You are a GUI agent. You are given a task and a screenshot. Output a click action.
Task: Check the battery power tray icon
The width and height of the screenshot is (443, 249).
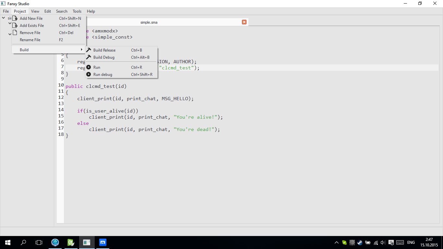point(368,243)
